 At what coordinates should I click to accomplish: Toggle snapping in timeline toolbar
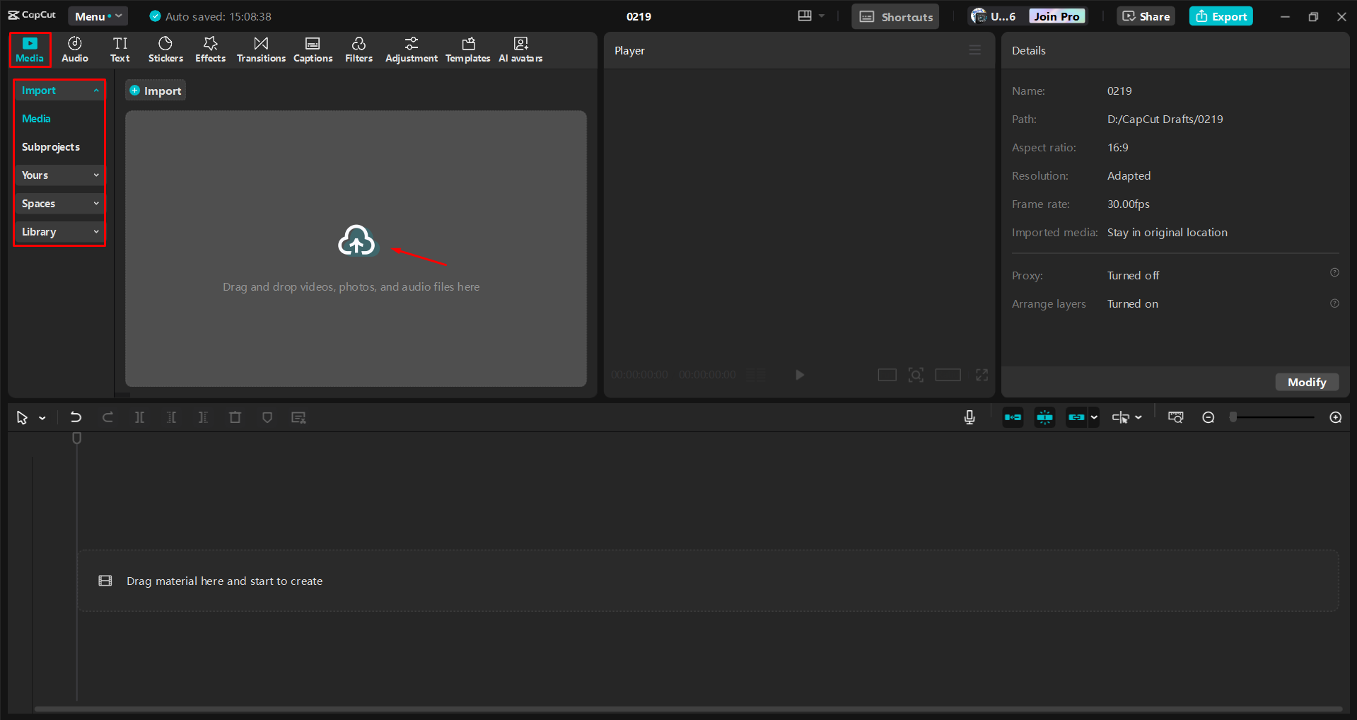[1044, 417]
